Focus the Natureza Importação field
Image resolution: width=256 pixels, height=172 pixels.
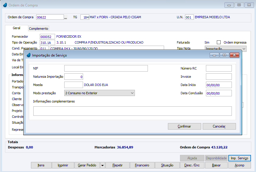tap(74, 77)
